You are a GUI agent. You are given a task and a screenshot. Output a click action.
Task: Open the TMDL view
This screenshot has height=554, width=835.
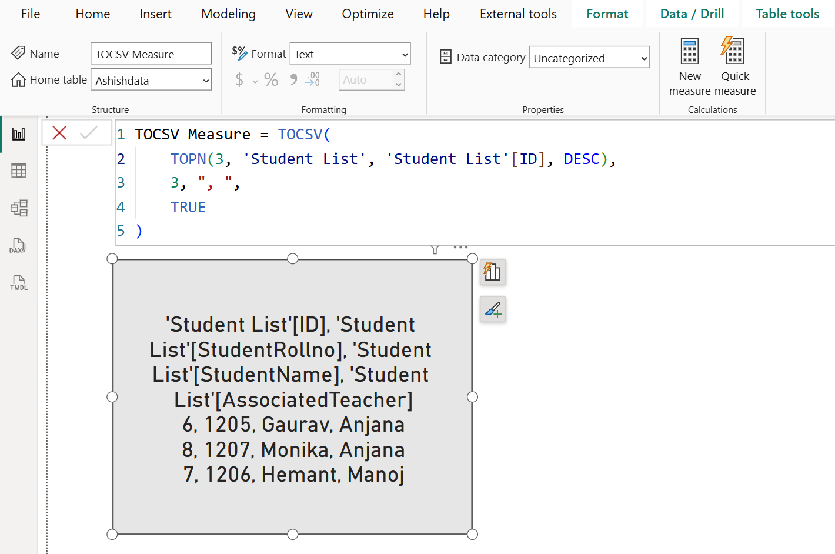click(18, 283)
